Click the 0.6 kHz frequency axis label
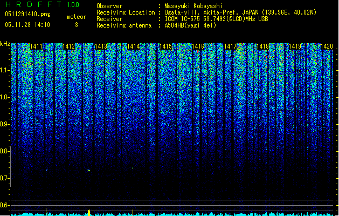 (5, 205)
